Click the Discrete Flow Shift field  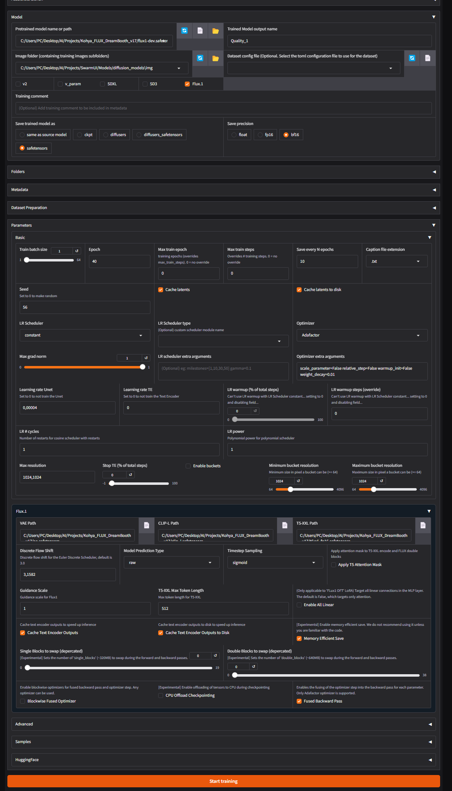click(x=68, y=575)
